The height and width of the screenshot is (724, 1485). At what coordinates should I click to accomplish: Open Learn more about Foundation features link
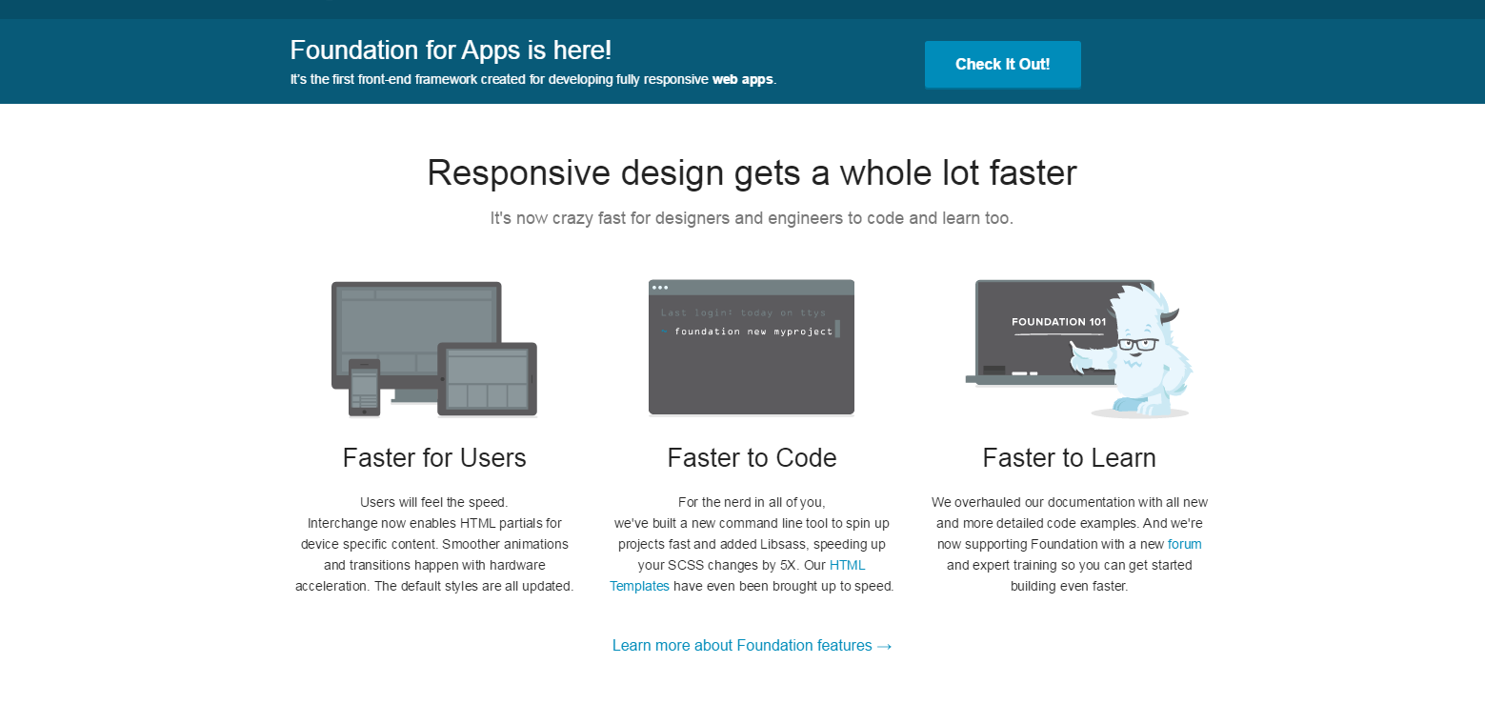tap(753, 646)
